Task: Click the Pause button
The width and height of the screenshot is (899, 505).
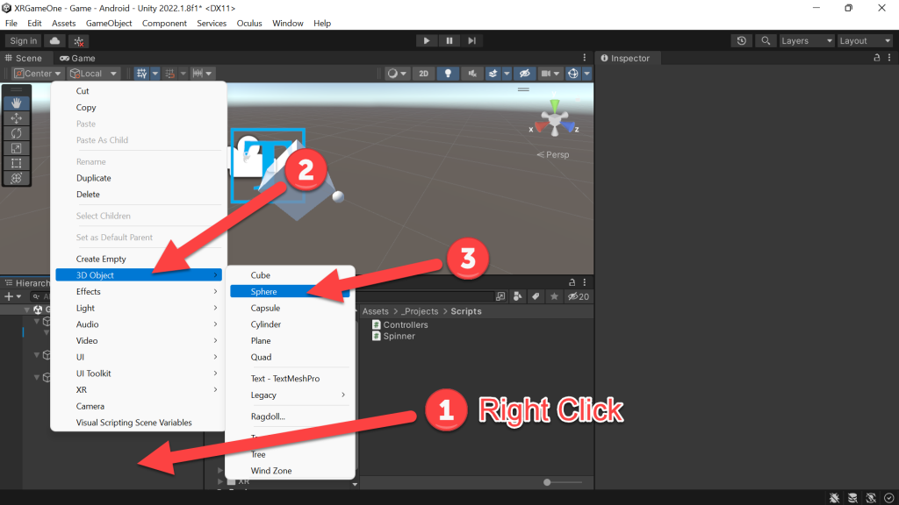Action: (449, 40)
